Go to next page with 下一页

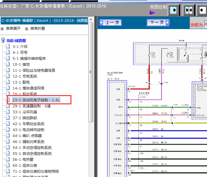(158, 22)
